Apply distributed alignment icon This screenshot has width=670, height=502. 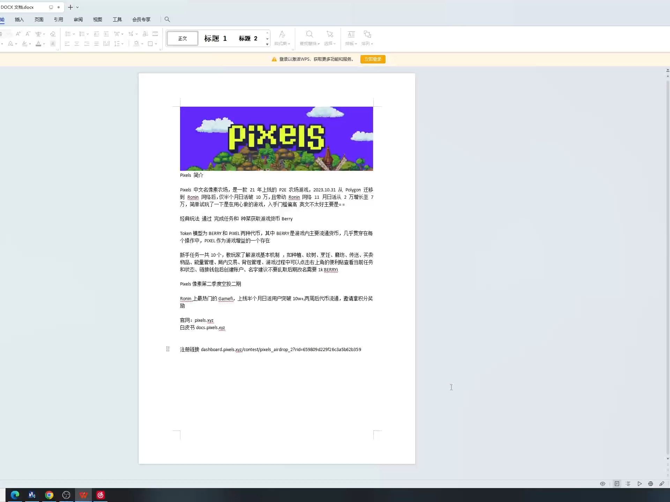pos(106,44)
